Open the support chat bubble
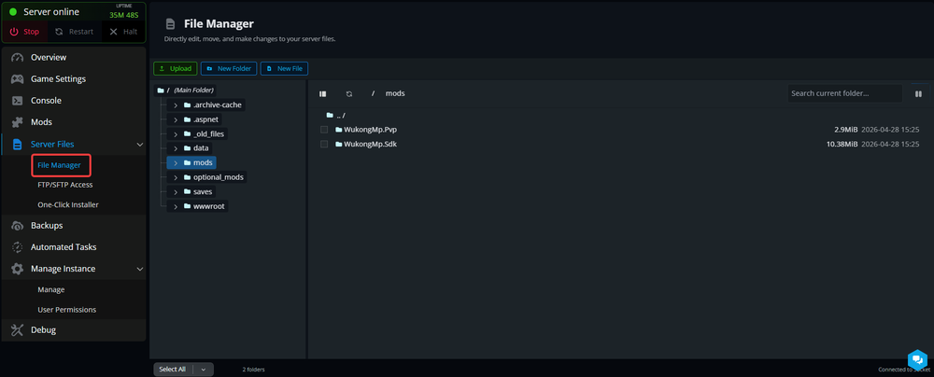The height and width of the screenshot is (377, 934). [x=917, y=359]
